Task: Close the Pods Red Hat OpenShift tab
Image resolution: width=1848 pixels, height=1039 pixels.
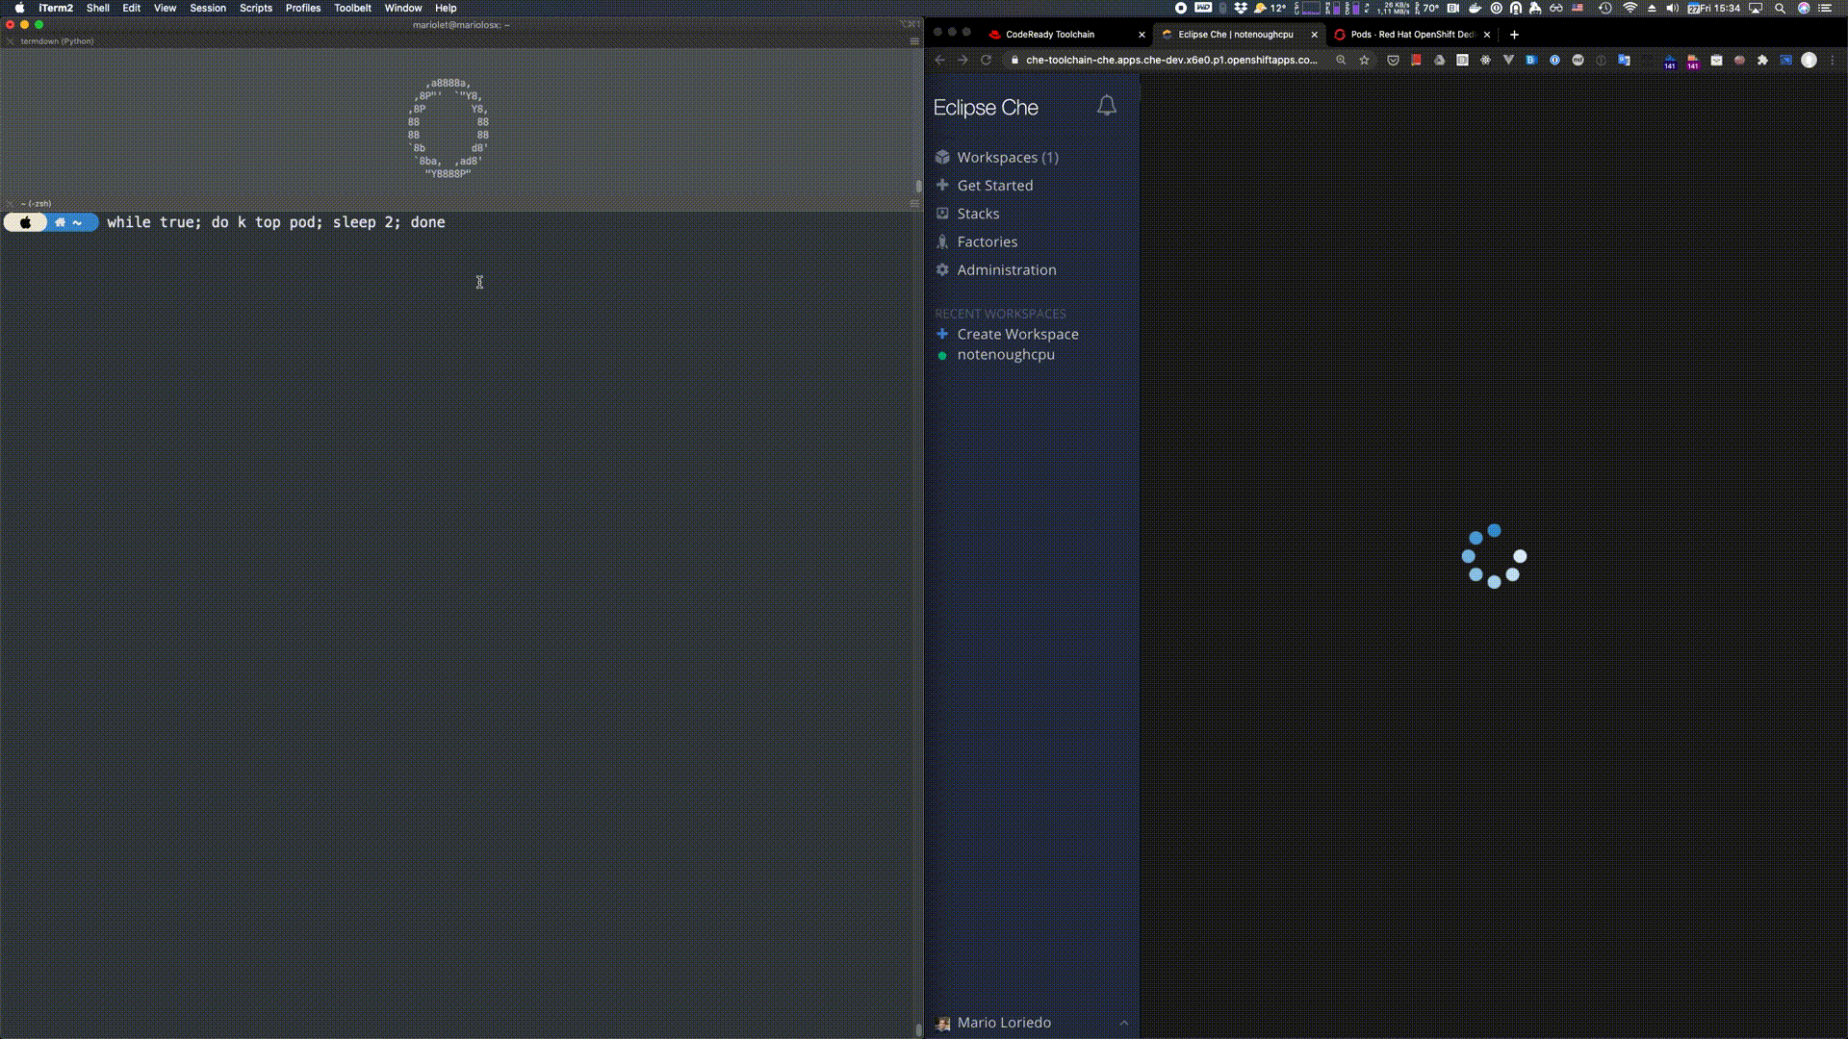Action: (1487, 34)
